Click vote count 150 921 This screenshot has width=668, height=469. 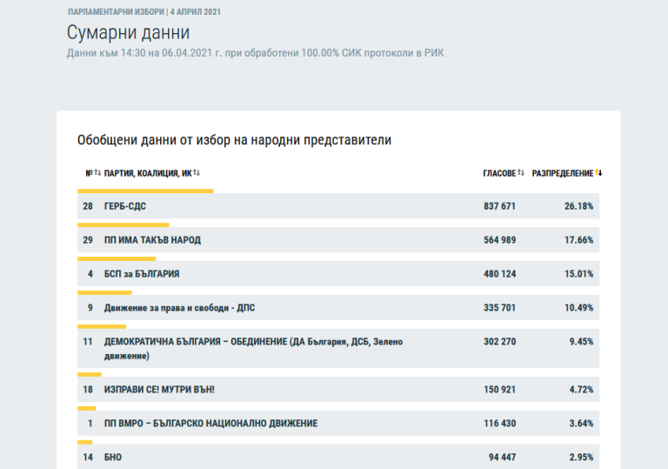(499, 389)
